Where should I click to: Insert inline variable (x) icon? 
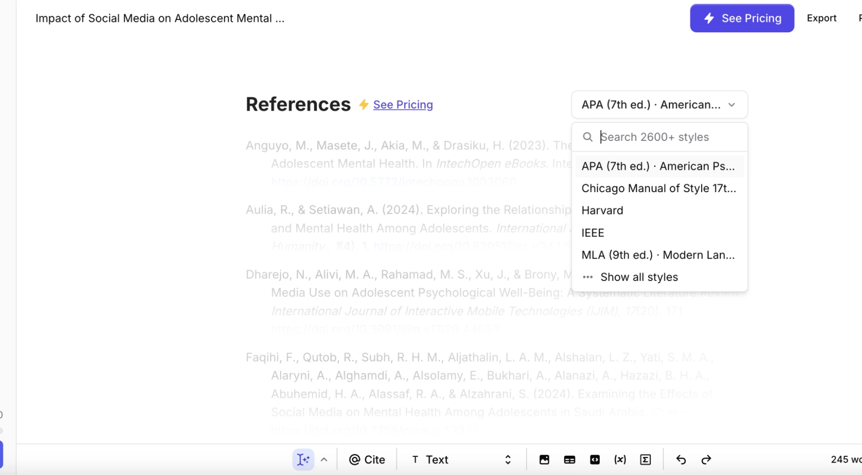[x=620, y=459]
